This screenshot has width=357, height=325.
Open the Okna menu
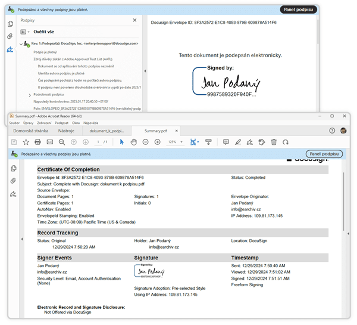[x=76, y=123]
